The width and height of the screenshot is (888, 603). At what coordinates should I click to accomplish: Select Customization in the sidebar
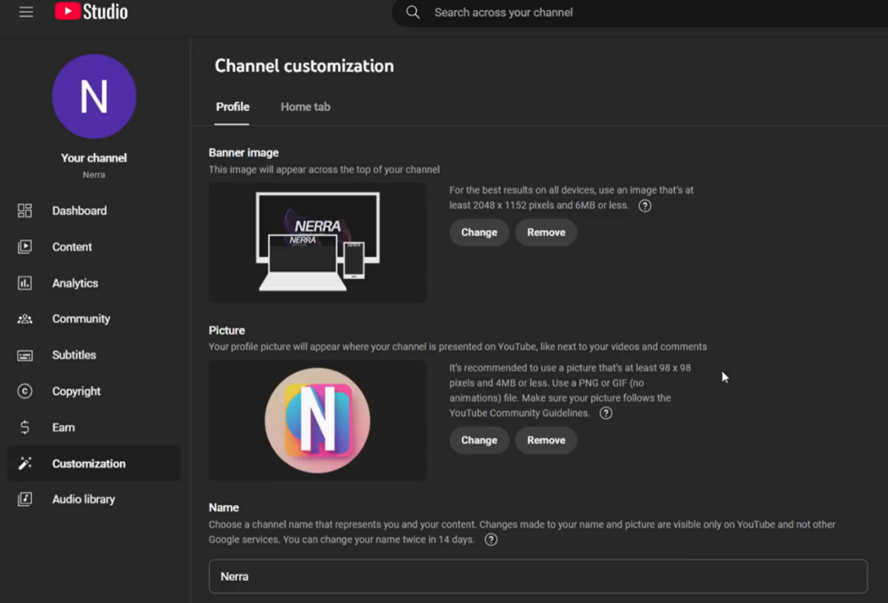tap(94, 464)
